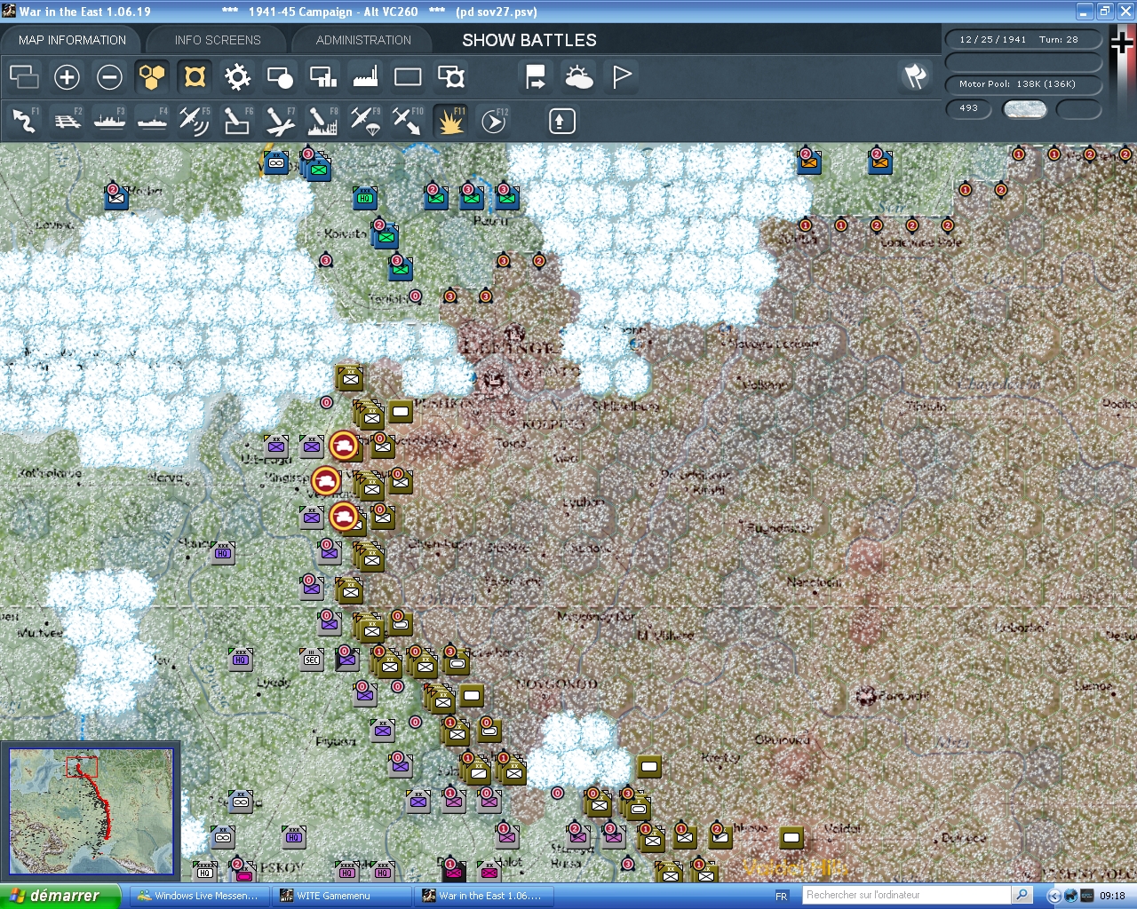Select the F9 air drop mode icon
This screenshot has width=1137, height=909.
tap(364, 120)
